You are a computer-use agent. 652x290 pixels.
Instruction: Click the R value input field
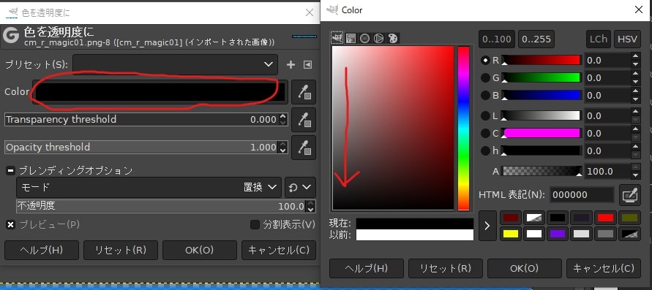(607, 60)
